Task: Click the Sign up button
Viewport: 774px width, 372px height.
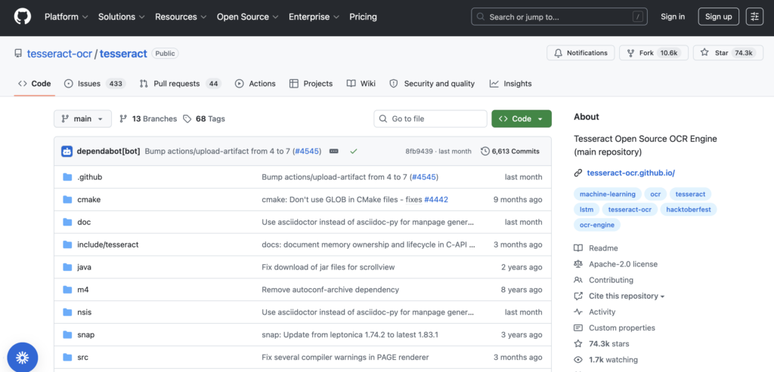Action: 718,17
